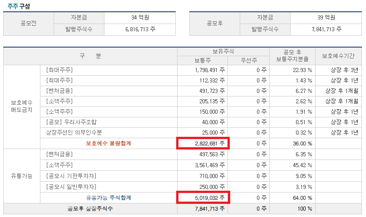
Task: Select the 3,561,469 주 소액주주 value
Action: click(210, 165)
